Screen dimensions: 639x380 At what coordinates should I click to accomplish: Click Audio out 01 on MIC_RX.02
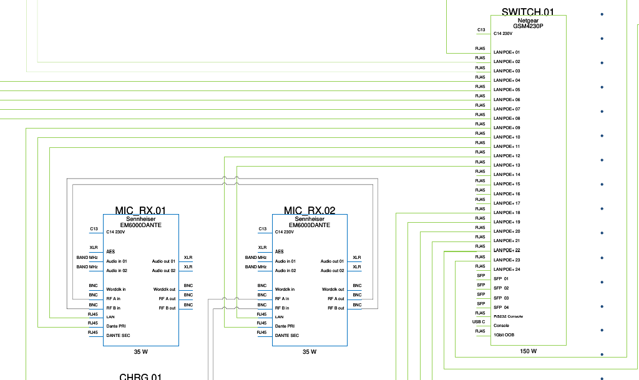[x=332, y=261]
